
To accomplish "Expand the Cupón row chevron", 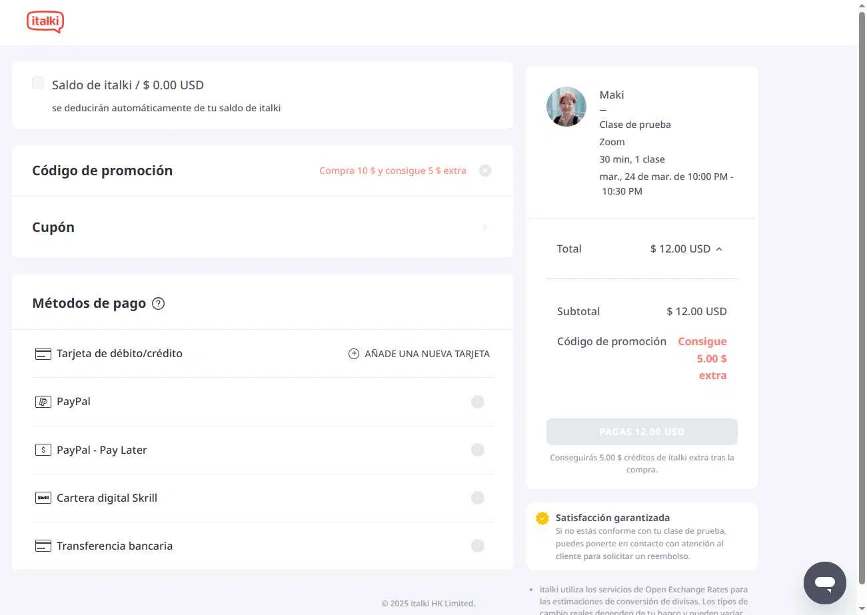I will pos(485,228).
